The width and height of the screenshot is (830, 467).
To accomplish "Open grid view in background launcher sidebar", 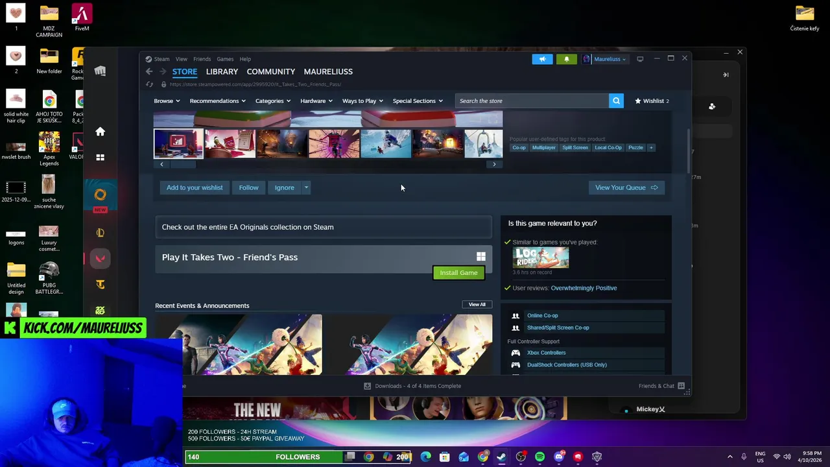I will click(x=101, y=158).
